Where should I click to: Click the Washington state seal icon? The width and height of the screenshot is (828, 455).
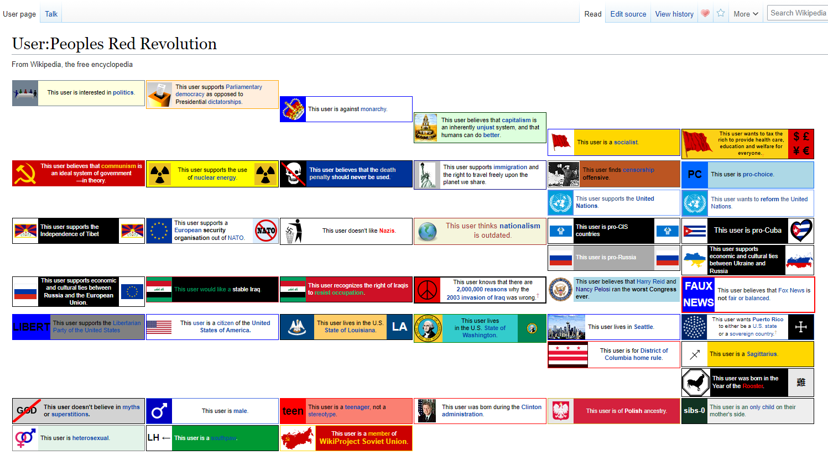click(428, 328)
